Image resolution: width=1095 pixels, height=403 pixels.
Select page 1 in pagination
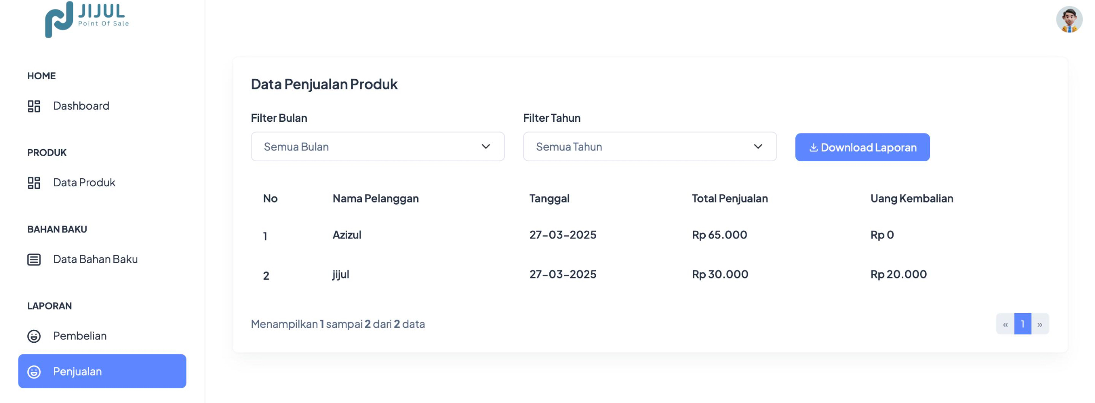pyautogui.click(x=1023, y=324)
